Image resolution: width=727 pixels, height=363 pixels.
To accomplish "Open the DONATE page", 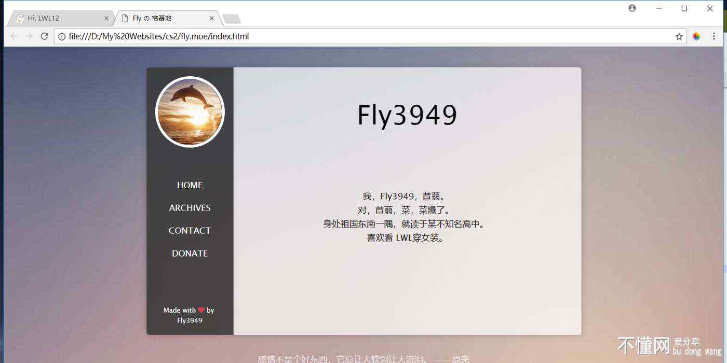I will tap(190, 254).
